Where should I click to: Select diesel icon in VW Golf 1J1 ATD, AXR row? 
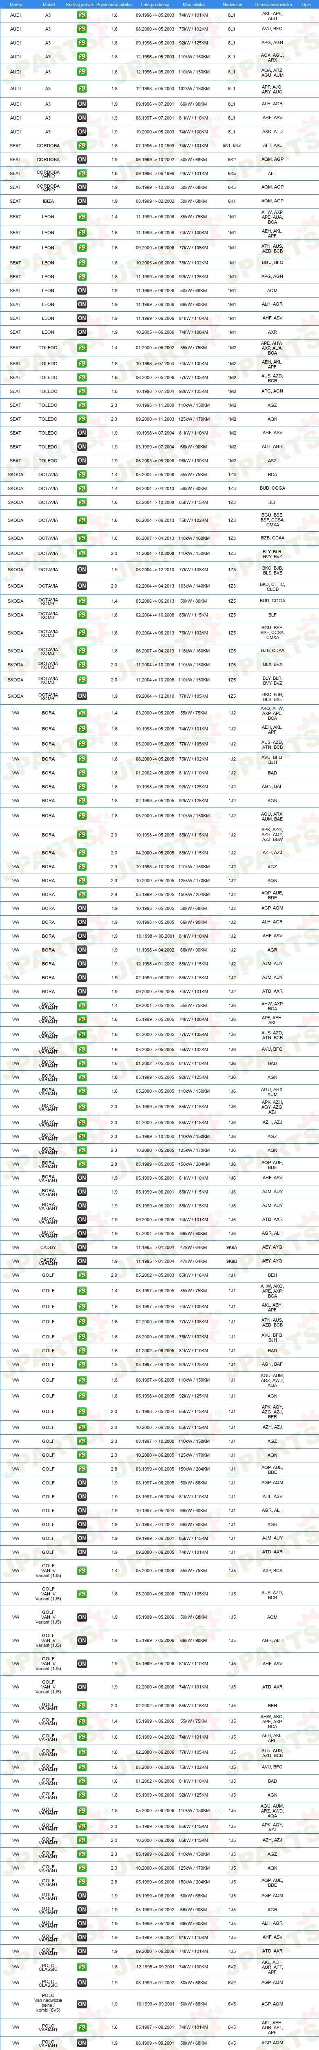pos(82,1552)
